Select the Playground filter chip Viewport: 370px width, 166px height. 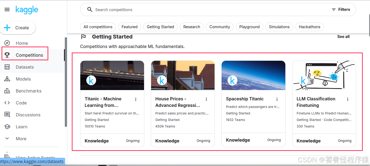pos(249,27)
